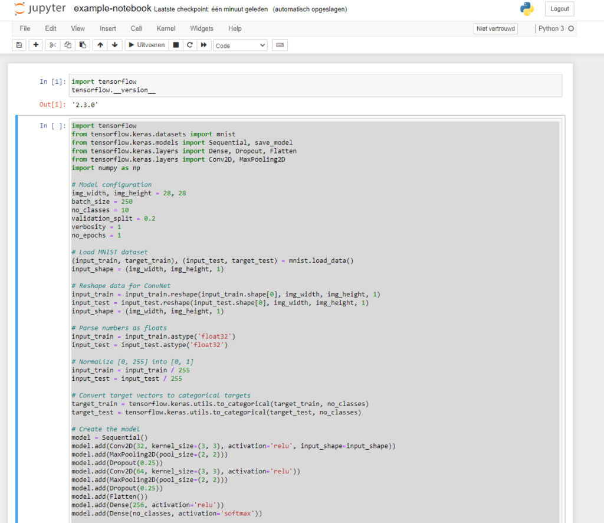This screenshot has height=523, width=604.
Task: Open the Kernel menu
Action: pos(166,28)
